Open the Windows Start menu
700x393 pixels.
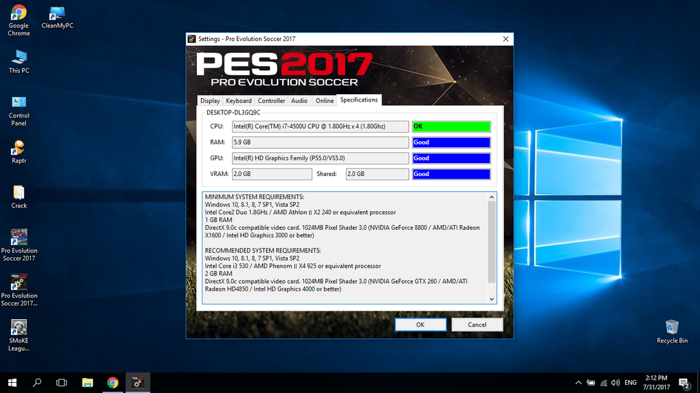[x=12, y=383]
